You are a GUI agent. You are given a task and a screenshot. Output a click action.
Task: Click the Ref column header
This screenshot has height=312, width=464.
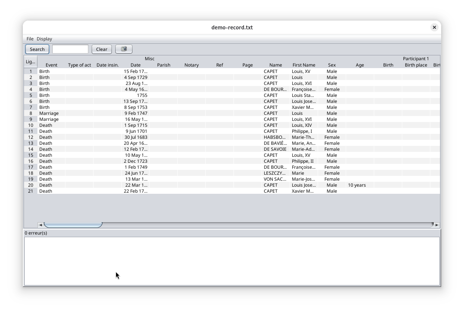[220, 65]
